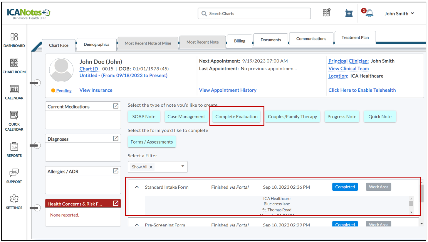This screenshot has height=242, width=428.
Task: Switch to the Chart Face tab
Action: click(59, 45)
